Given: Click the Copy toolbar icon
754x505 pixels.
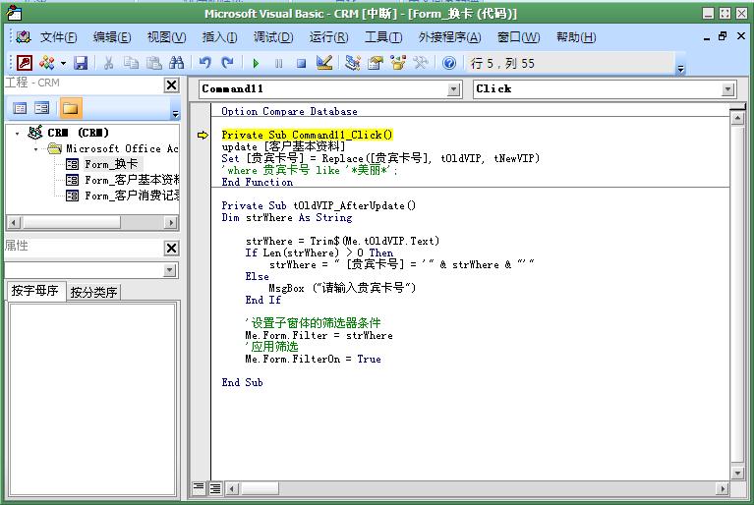Looking at the screenshot, I should [131, 63].
